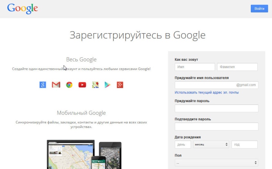This screenshot has height=169, width=272.
Task: Click link Использовать текущий адрес эл. почты
Action: click(x=206, y=92)
